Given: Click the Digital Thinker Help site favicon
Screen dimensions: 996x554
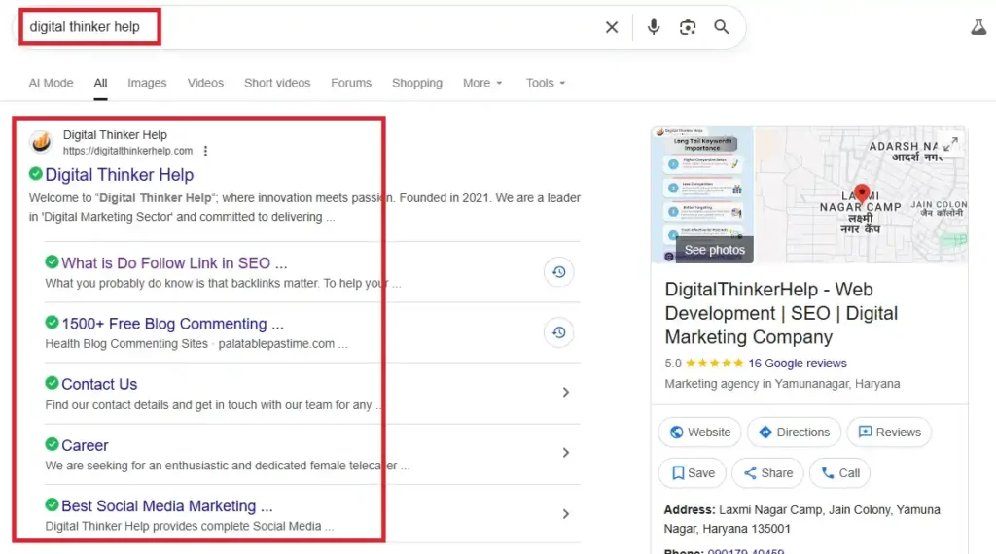Looking at the screenshot, I should click(41, 142).
